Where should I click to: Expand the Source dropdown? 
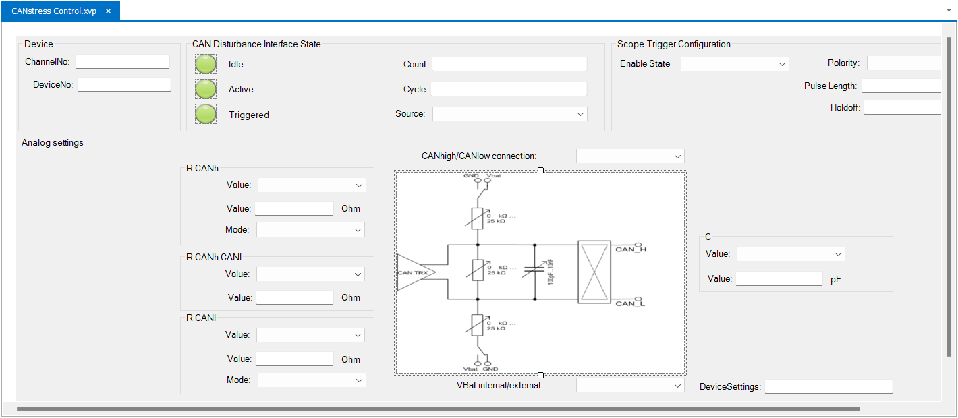tap(509, 114)
